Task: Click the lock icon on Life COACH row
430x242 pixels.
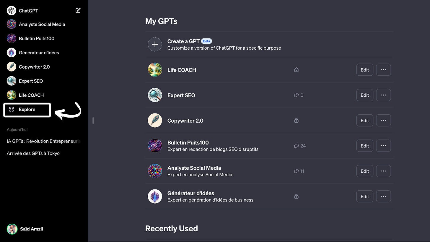Action: pyautogui.click(x=296, y=70)
